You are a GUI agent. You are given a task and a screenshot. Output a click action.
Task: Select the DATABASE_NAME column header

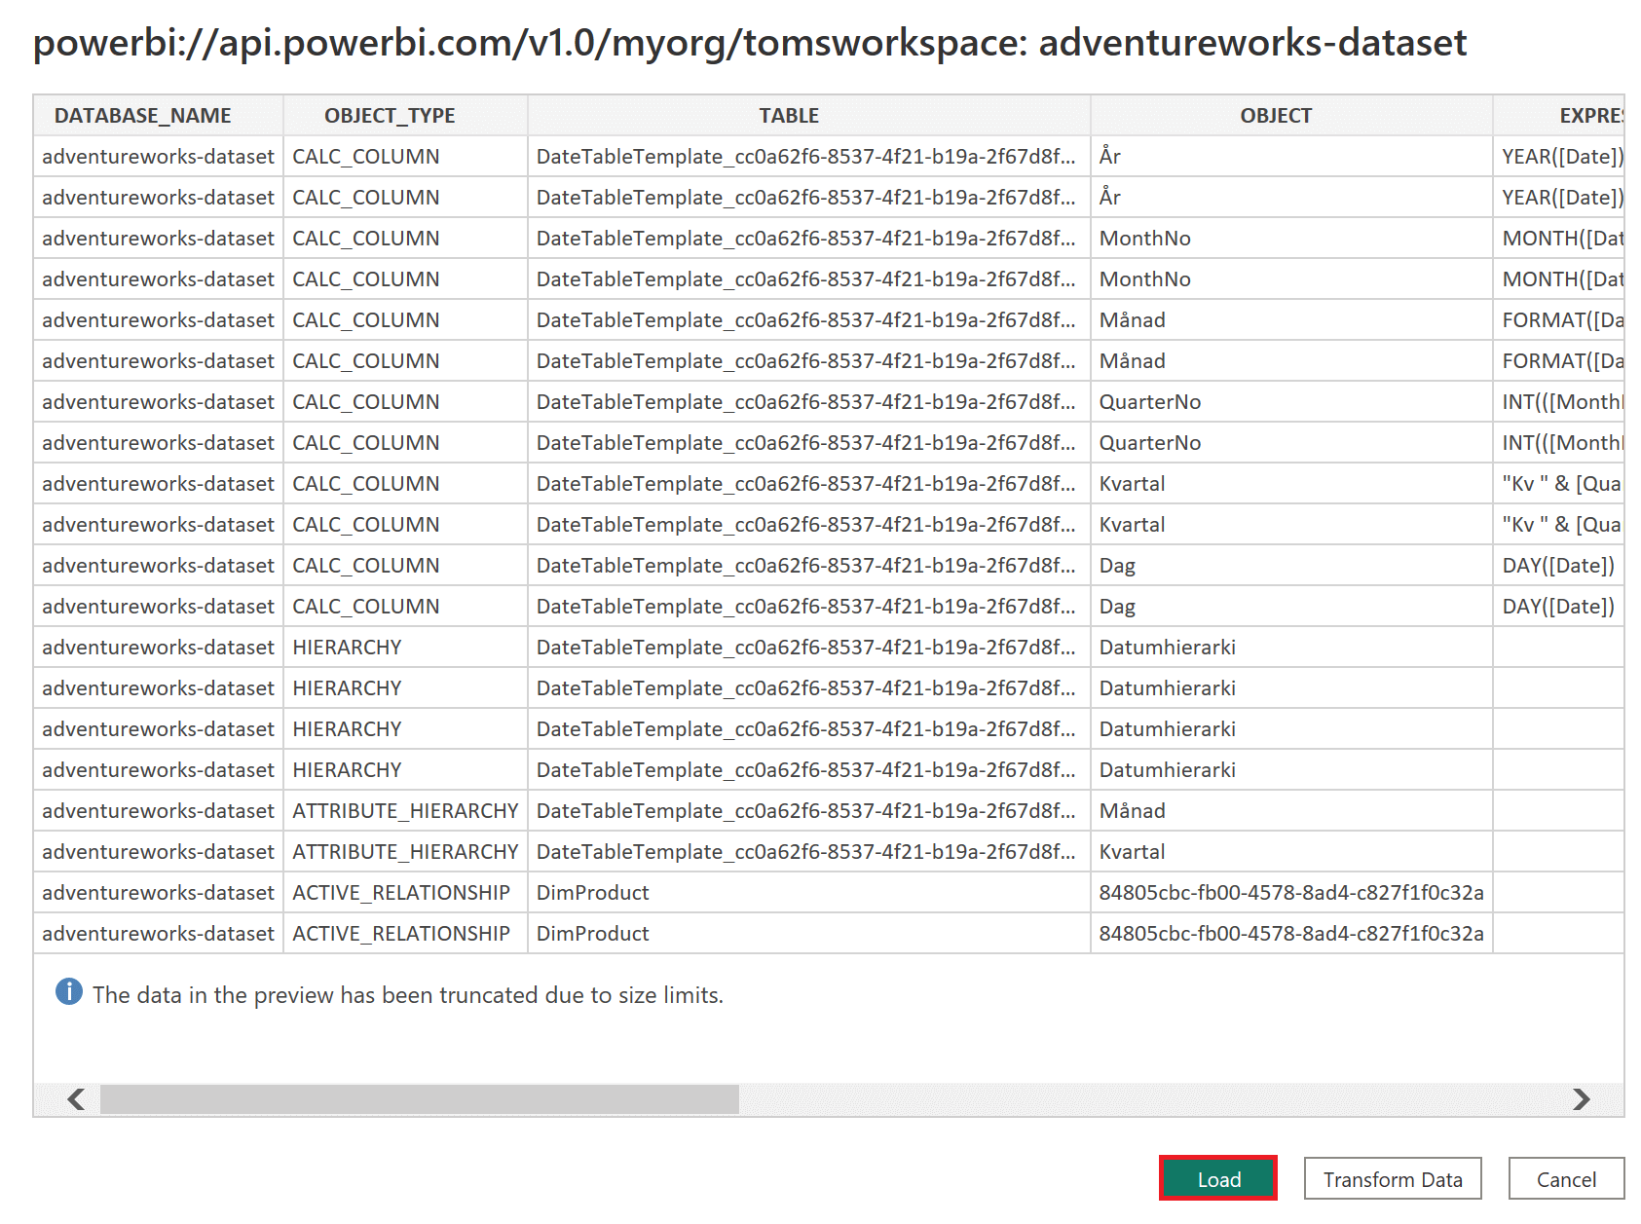(144, 114)
